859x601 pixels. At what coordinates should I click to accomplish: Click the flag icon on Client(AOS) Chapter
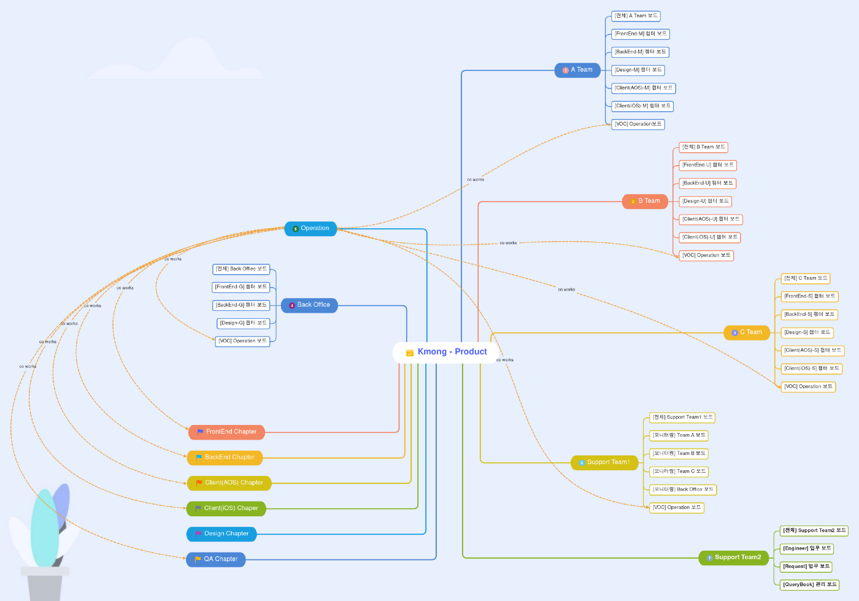(199, 483)
